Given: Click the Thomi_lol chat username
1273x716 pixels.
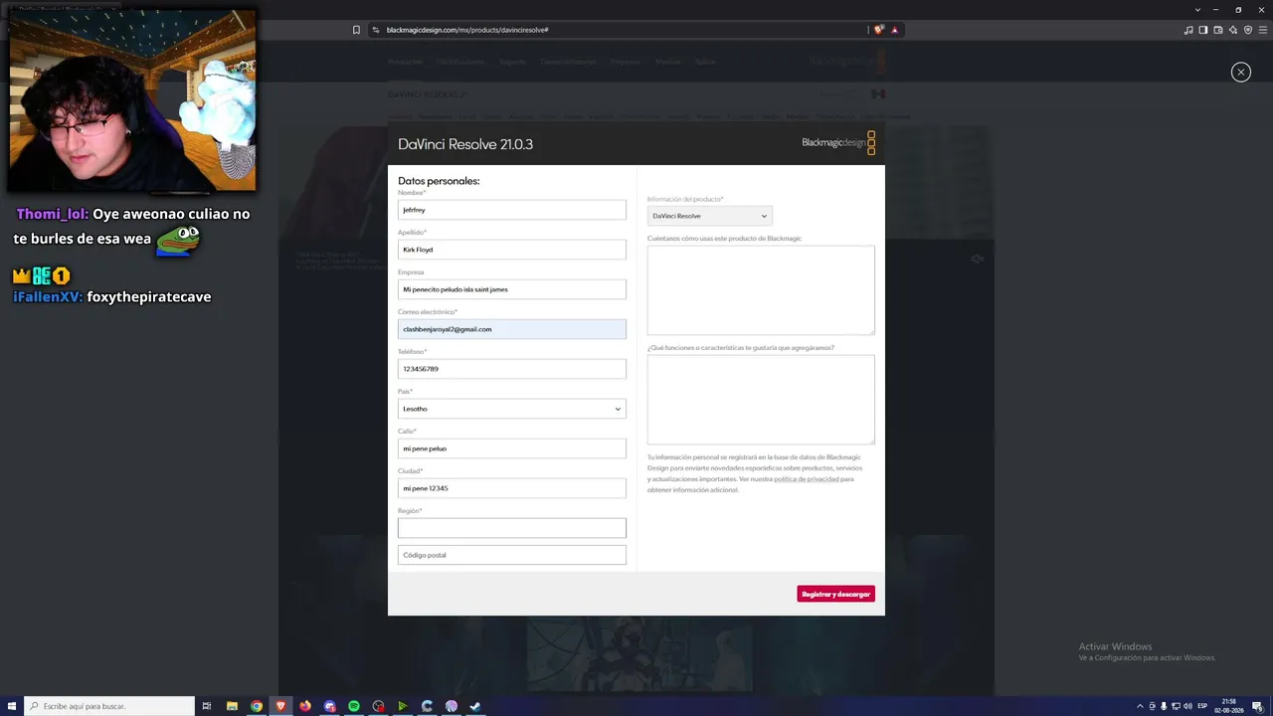Looking at the screenshot, I should point(52,214).
